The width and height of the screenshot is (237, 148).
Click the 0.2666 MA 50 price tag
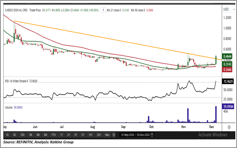click(x=227, y=70)
